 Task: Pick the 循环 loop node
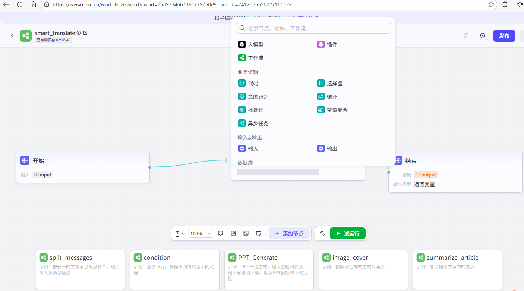coord(327,96)
